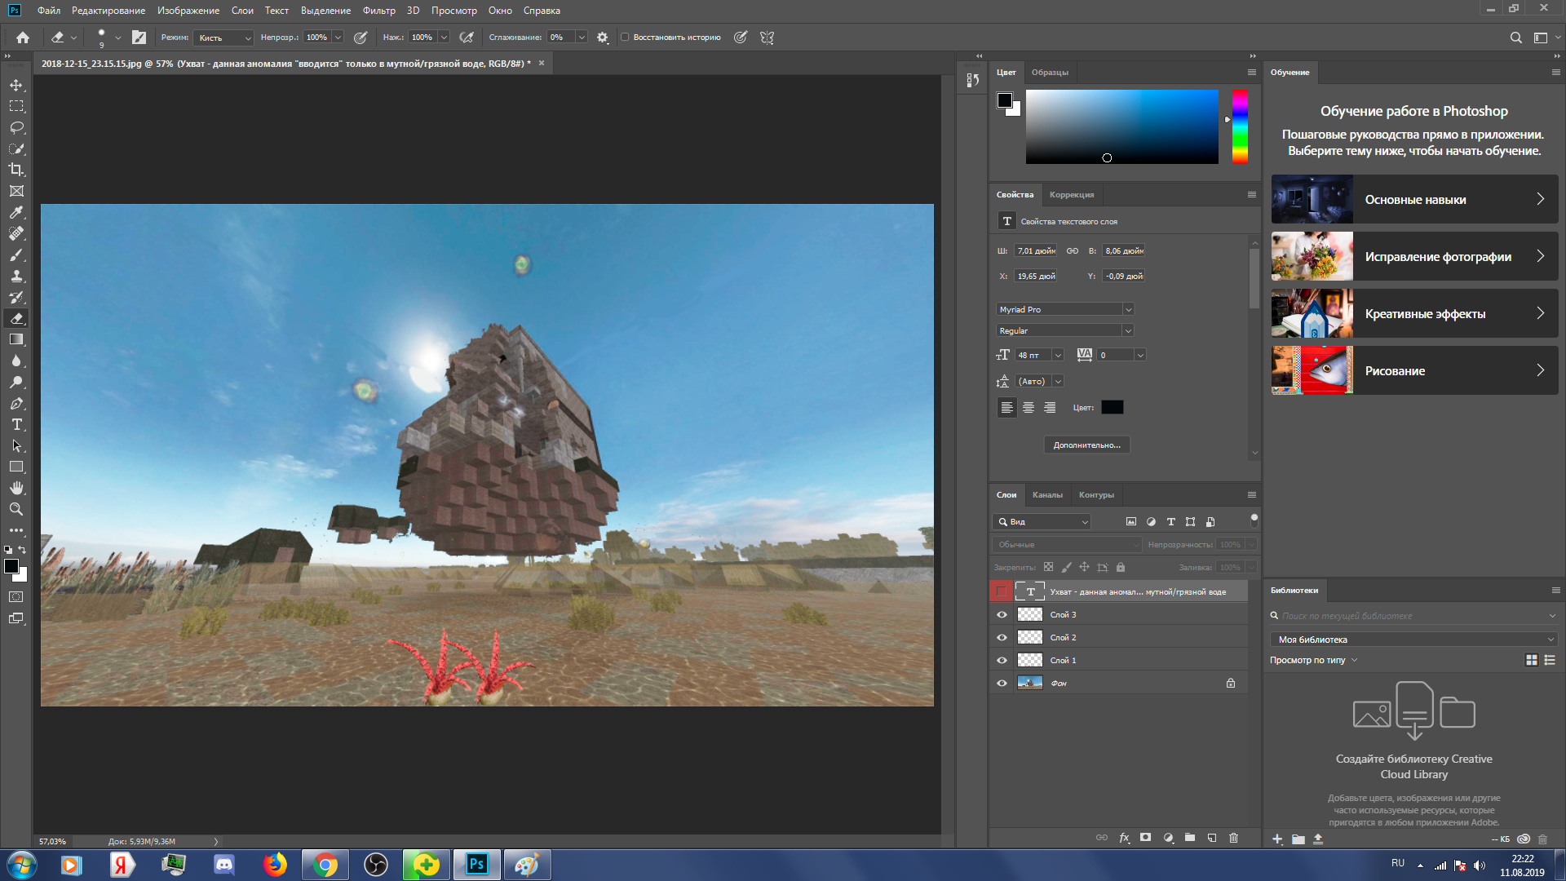Screen dimensions: 1566x881
Task: Add library content plus button
Action: [x=1277, y=839]
